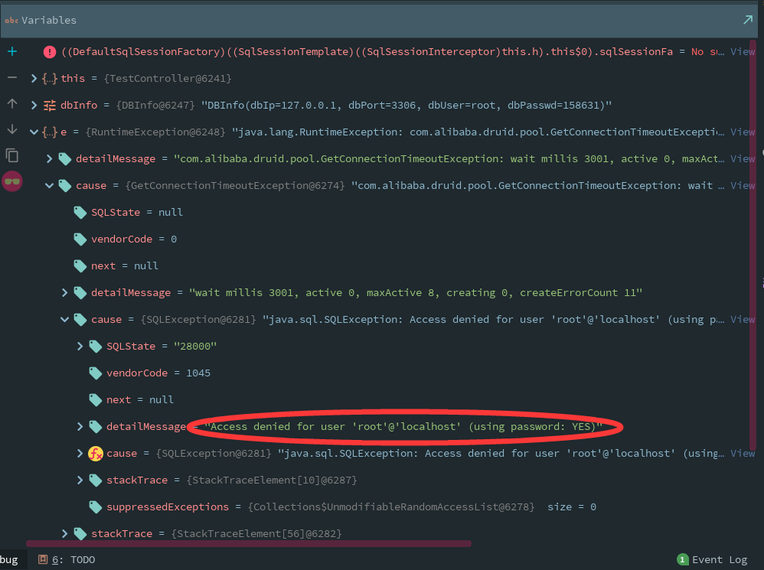764x570 pixels.
Task: Click the copy value icon in the sidebar
Action: tap(11, 155)
